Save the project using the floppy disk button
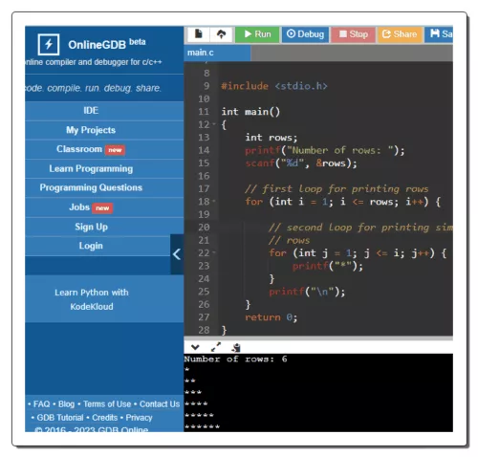The height and width of the screenshot is (457, 478). tap(439, 34)
